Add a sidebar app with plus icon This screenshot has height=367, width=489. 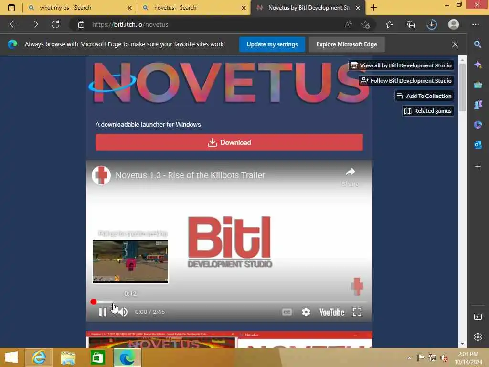point(478,167)
